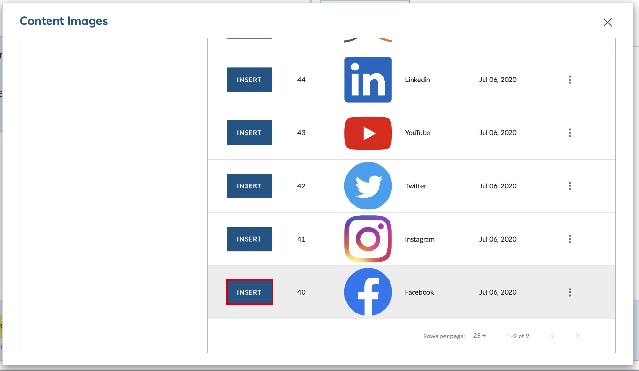Open more options for YouTube row

pos(570,133)
